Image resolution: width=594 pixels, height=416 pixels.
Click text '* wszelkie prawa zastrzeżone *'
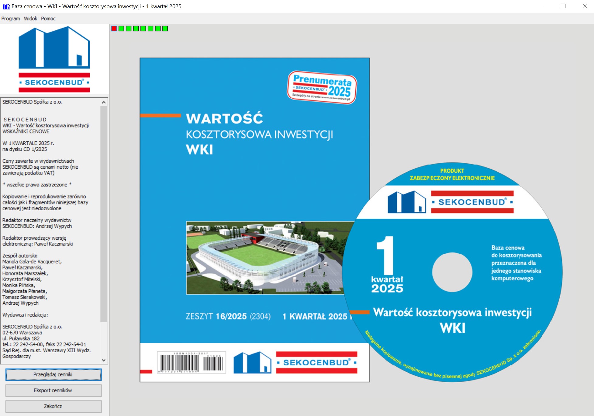(37, 185)
